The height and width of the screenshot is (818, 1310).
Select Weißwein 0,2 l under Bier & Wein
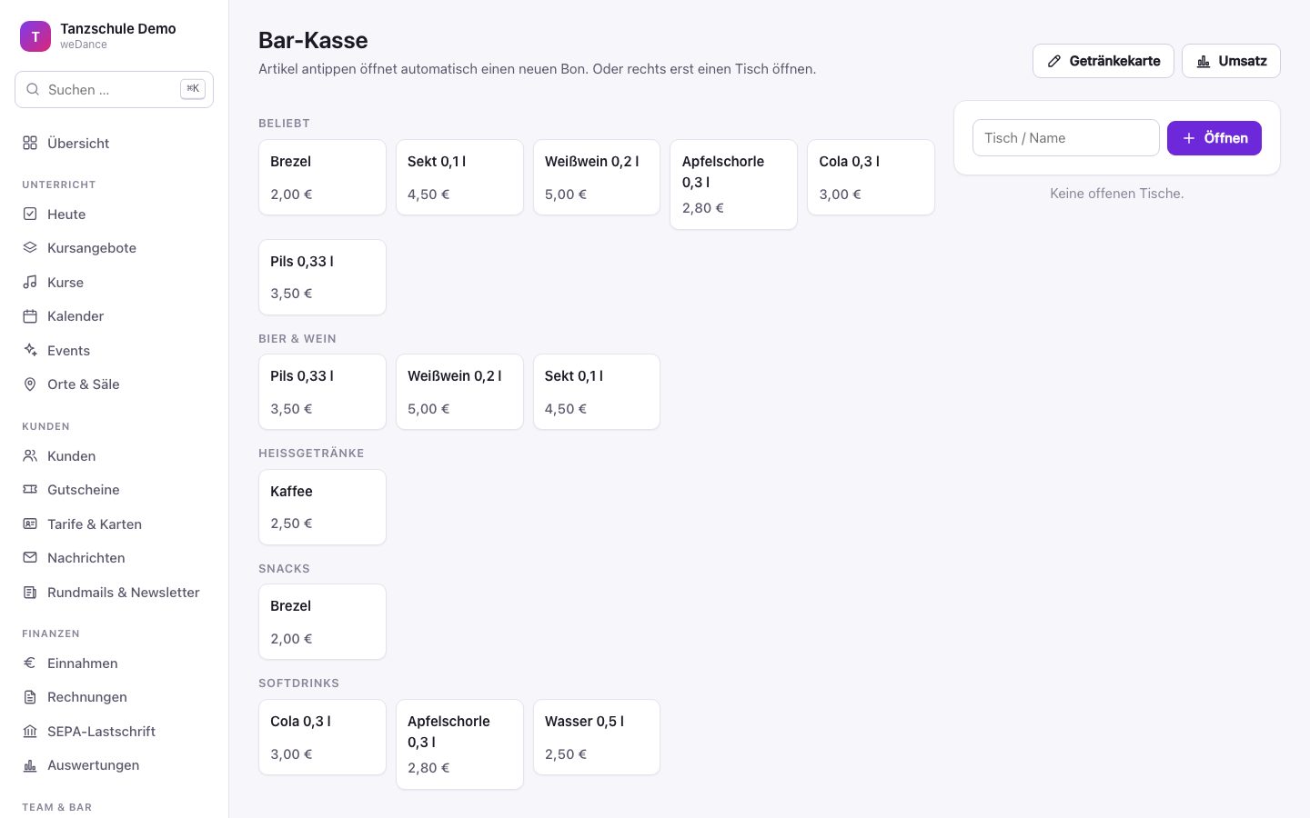pos(459,392)
